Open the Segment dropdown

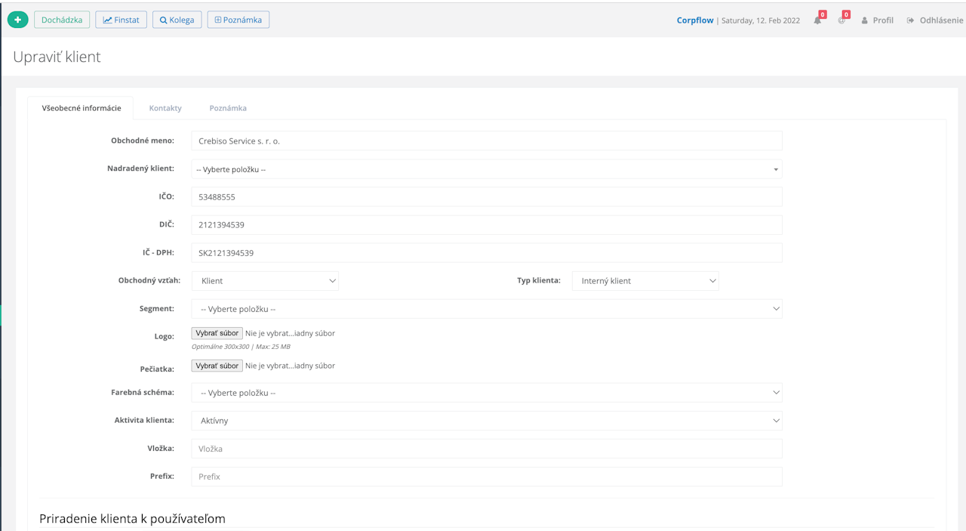(487, 309)
